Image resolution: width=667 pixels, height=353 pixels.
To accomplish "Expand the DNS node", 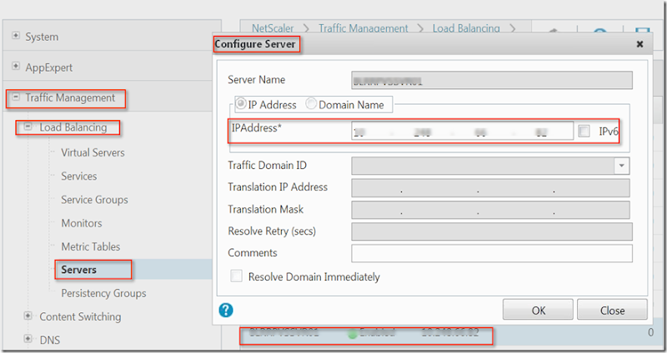I will [28, 339].
